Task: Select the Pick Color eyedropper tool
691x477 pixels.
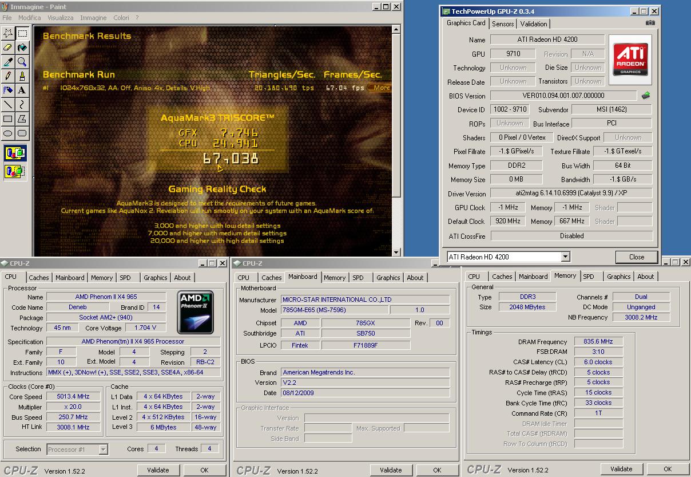Action: 8,62
